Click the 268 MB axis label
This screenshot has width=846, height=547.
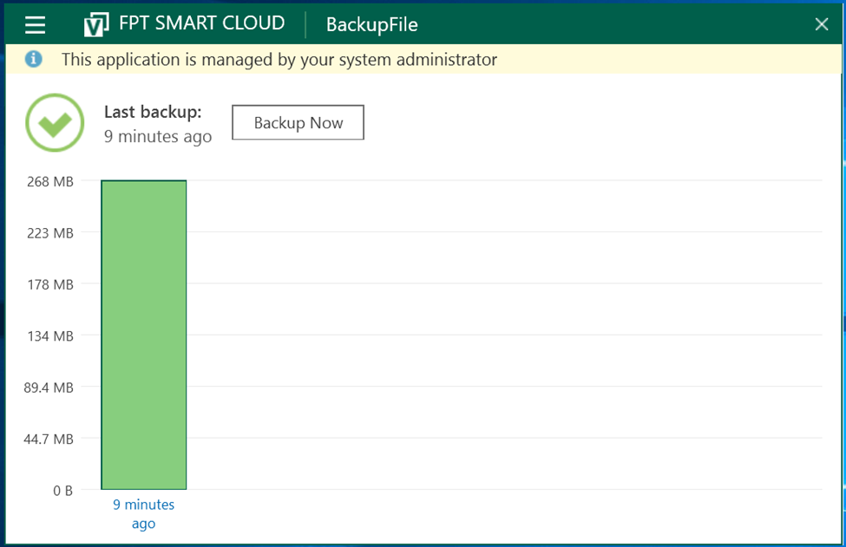(50, 182)
